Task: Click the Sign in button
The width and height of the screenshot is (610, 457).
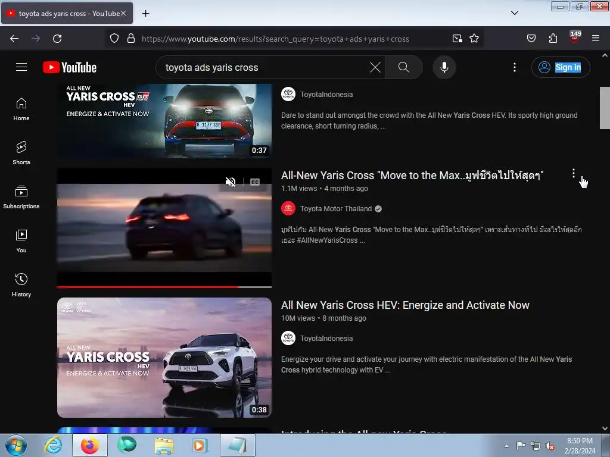Action: pyautogui.click(x=561, y=67)
